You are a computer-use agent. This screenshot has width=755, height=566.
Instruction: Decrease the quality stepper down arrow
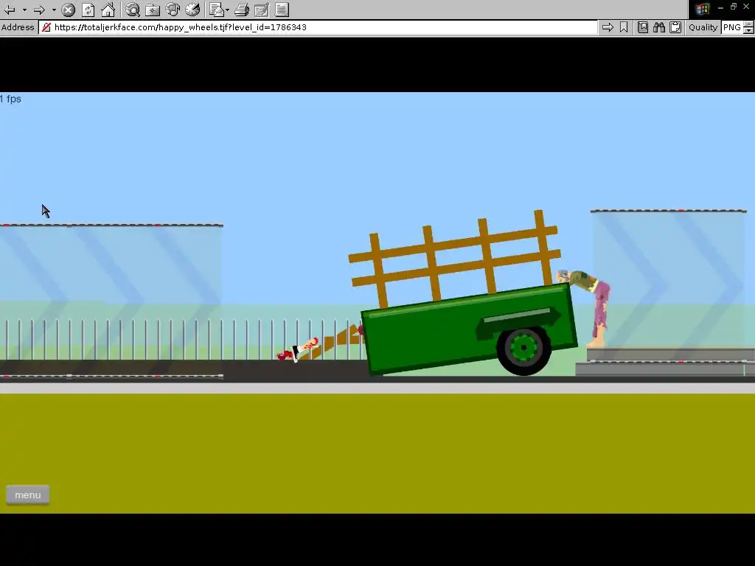pyautogui.click(x=749, y=31)
